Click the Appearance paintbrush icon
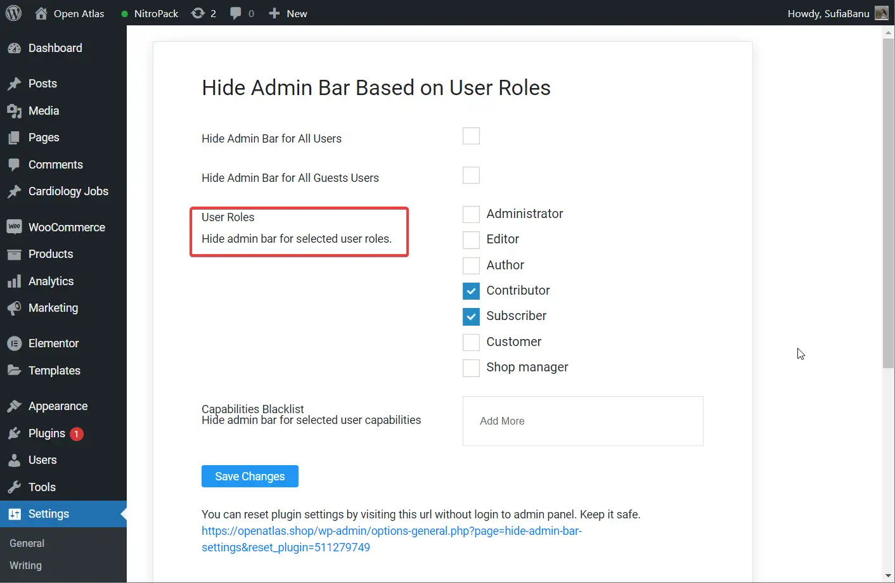The height and width of the screenshot is (583, 895). click(x=14, y=406)
